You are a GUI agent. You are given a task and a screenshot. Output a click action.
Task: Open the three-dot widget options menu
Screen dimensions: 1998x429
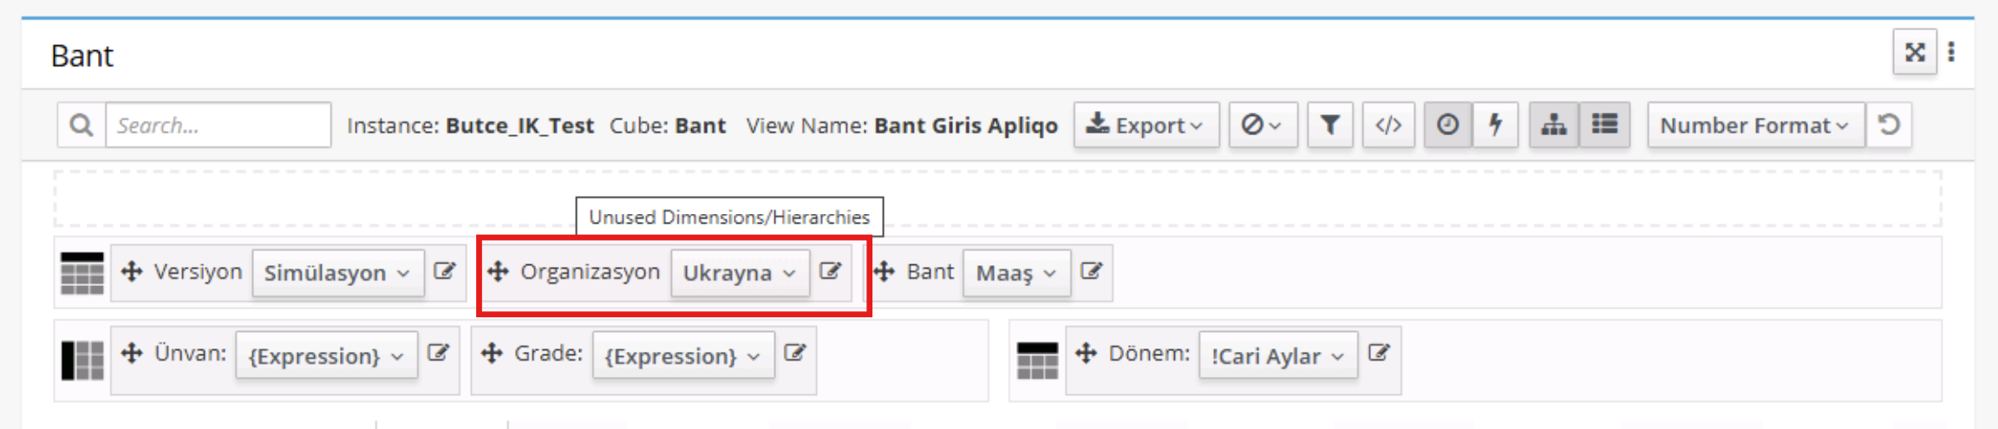pos(1951,53)
